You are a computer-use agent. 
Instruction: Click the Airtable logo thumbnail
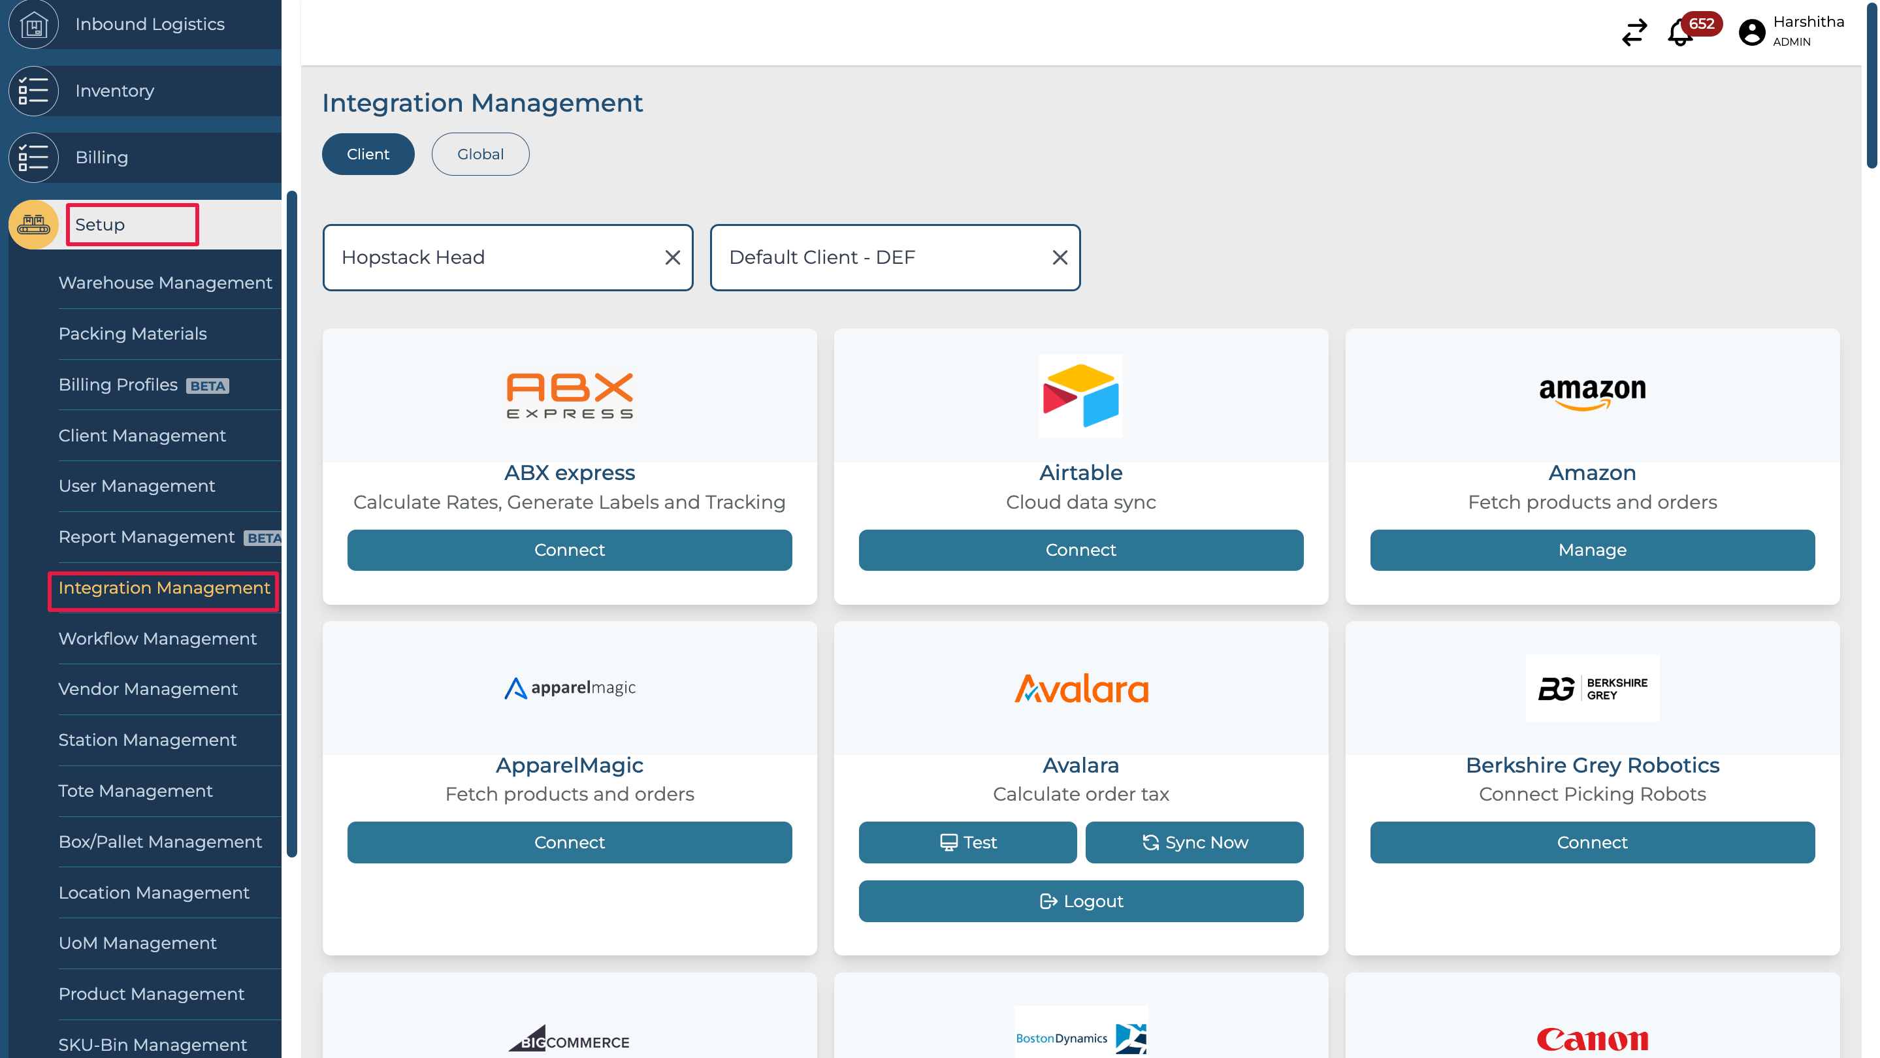pos(1080,396)
